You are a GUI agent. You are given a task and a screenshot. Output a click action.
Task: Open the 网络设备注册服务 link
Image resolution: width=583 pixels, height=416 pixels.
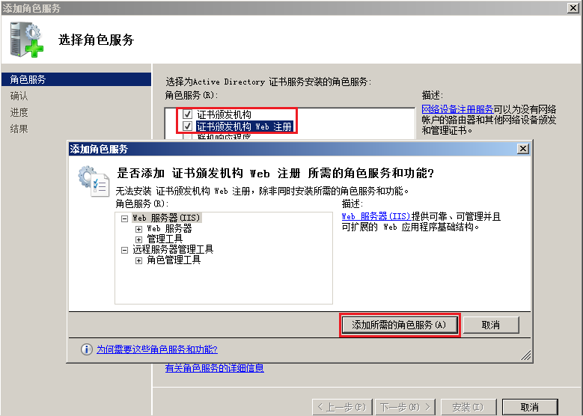click(x=457, y=109)
